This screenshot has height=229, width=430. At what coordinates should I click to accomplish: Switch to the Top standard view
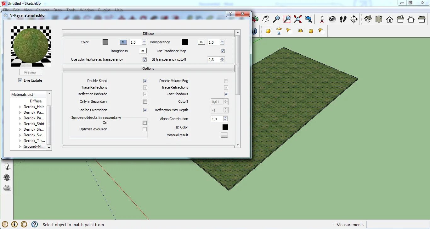378,19
